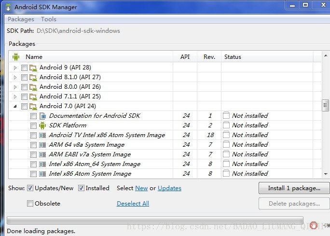
Task: Uncheck the Installed show filter
Action: click(x=81, y=188)
